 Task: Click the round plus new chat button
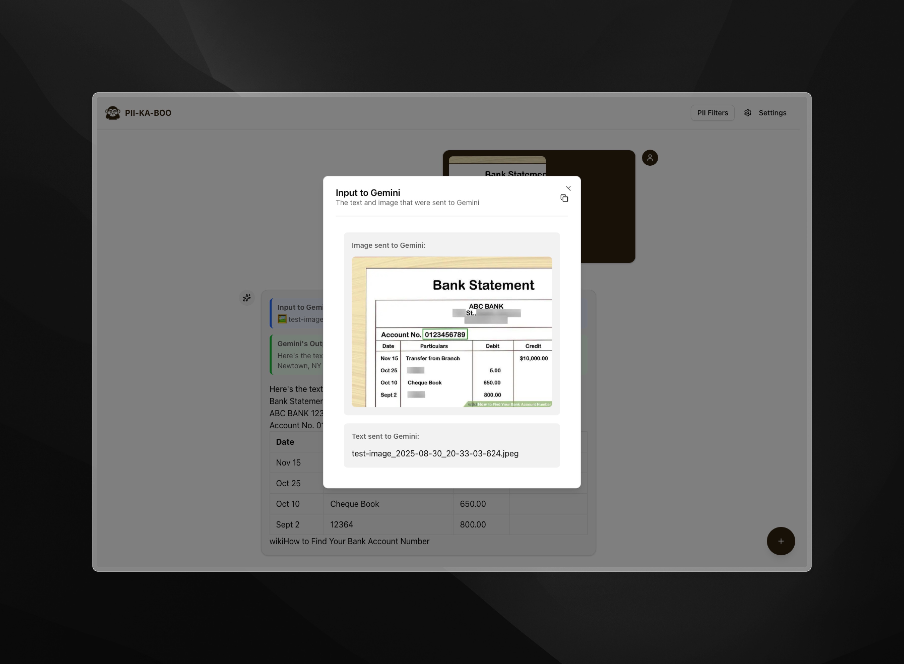781,541
